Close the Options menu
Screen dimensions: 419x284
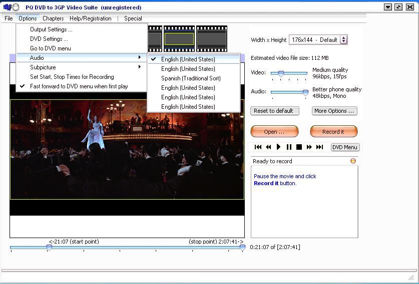point(28,18)
